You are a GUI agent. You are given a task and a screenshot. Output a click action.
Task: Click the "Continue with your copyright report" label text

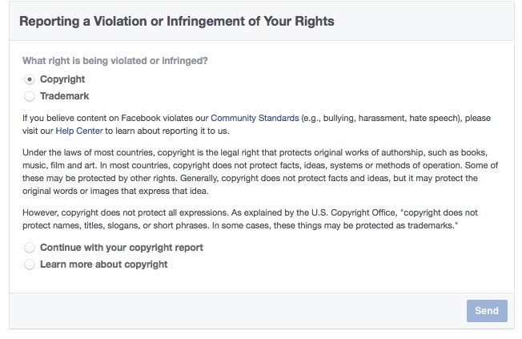(x=121, y=248)
